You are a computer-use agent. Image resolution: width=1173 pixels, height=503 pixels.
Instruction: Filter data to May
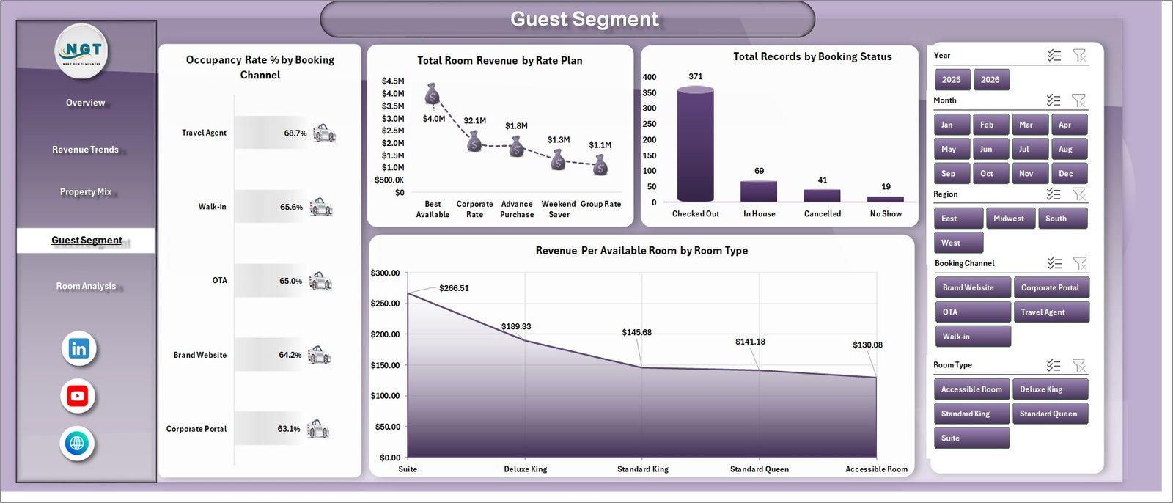tap(952, 149)
